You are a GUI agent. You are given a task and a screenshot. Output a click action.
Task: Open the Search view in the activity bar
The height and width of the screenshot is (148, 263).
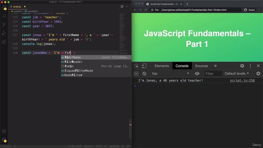tap(4, 16)
